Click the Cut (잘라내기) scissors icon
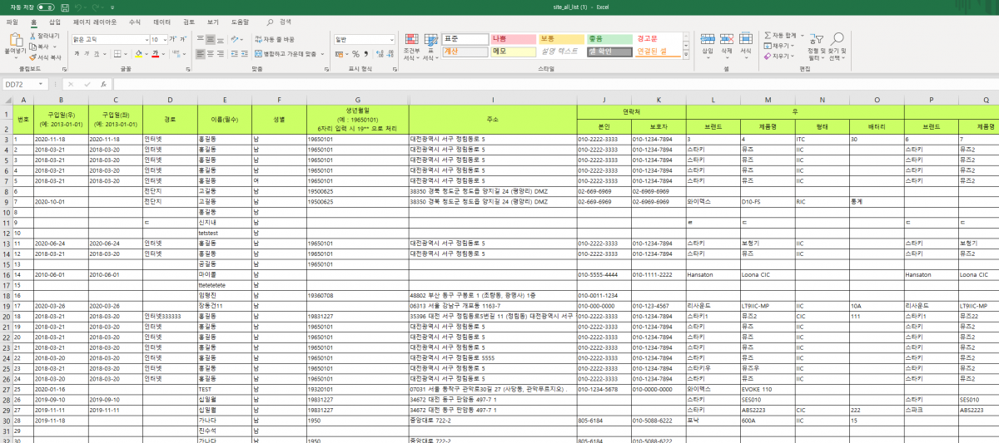Screen dimensions: 999x443 33,37
